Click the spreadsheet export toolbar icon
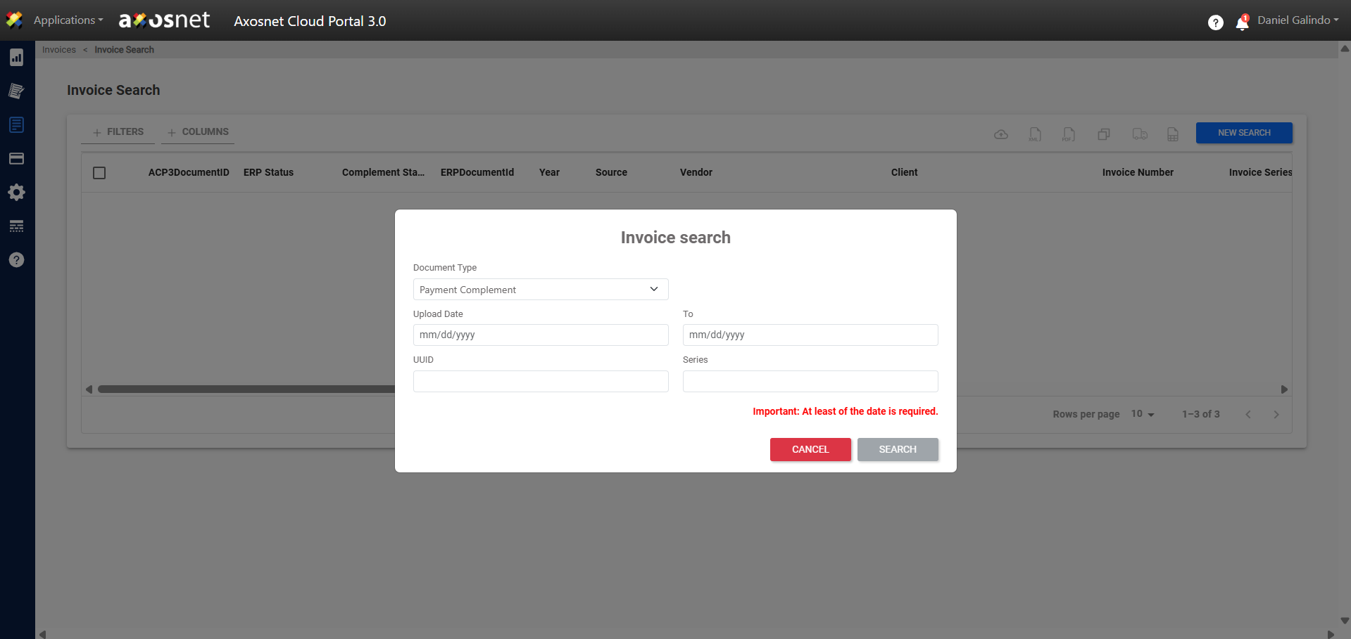Viewport: 1351px width, 639px height. [x=1173, y=134]
